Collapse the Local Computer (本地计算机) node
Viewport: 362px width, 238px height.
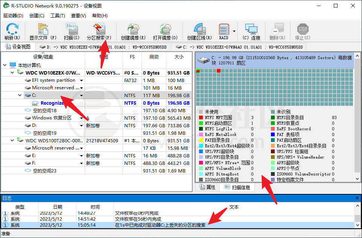point(5,66)
